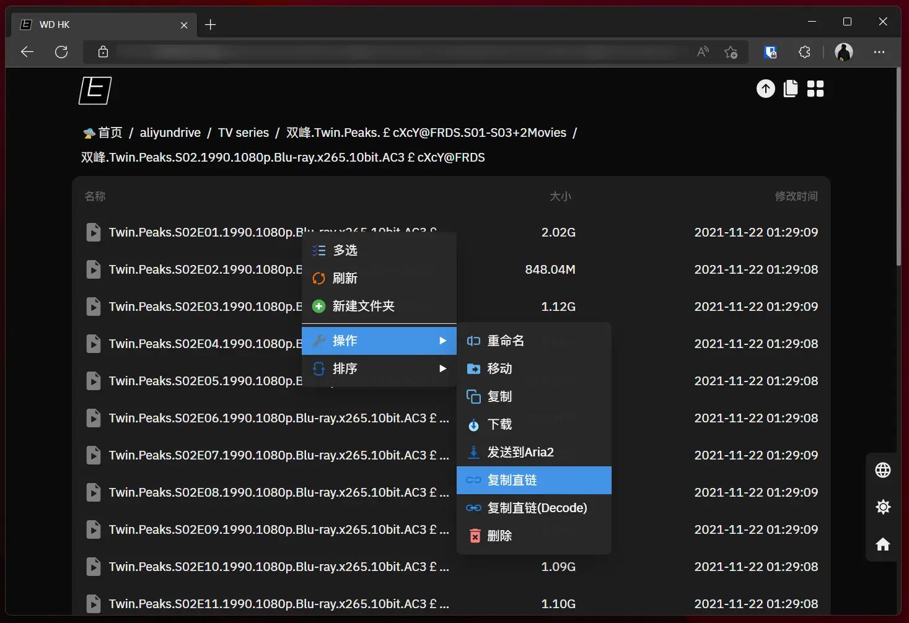Add page to favorites star icon
Screen dimensions: 909x623
pyautogui.click(x=731, y=52)
